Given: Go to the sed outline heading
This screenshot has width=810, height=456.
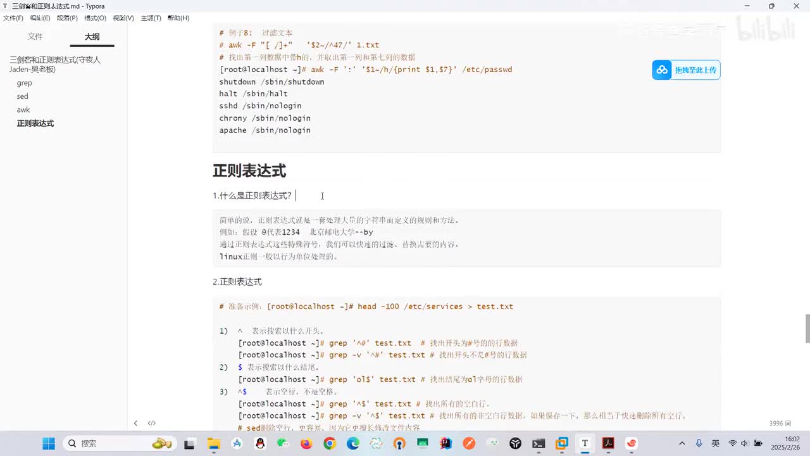Looking at the screenshot, I should click(x=23, y=96).
